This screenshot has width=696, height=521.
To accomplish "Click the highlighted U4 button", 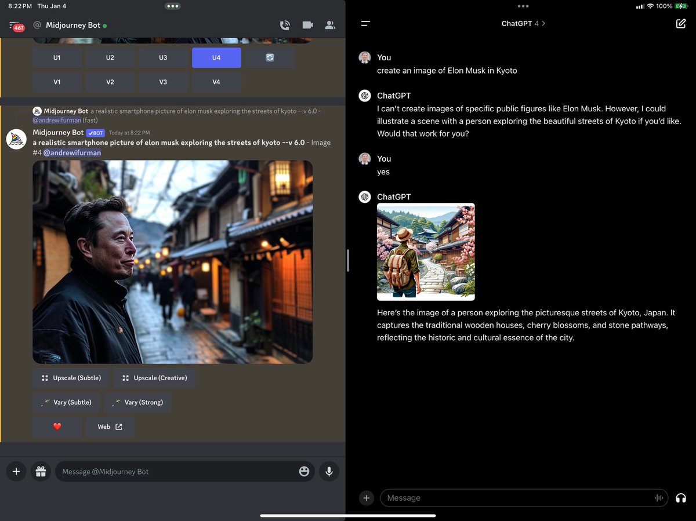I will click(216, 58).
